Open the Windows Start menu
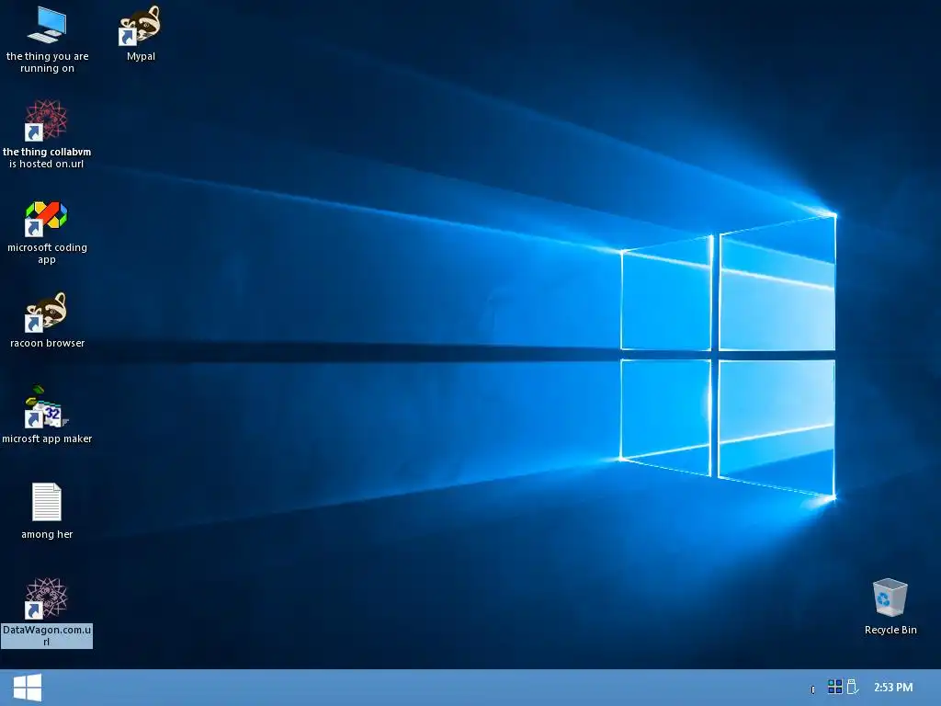Screen dimensions: 941x706 click(x=28, y=688)
